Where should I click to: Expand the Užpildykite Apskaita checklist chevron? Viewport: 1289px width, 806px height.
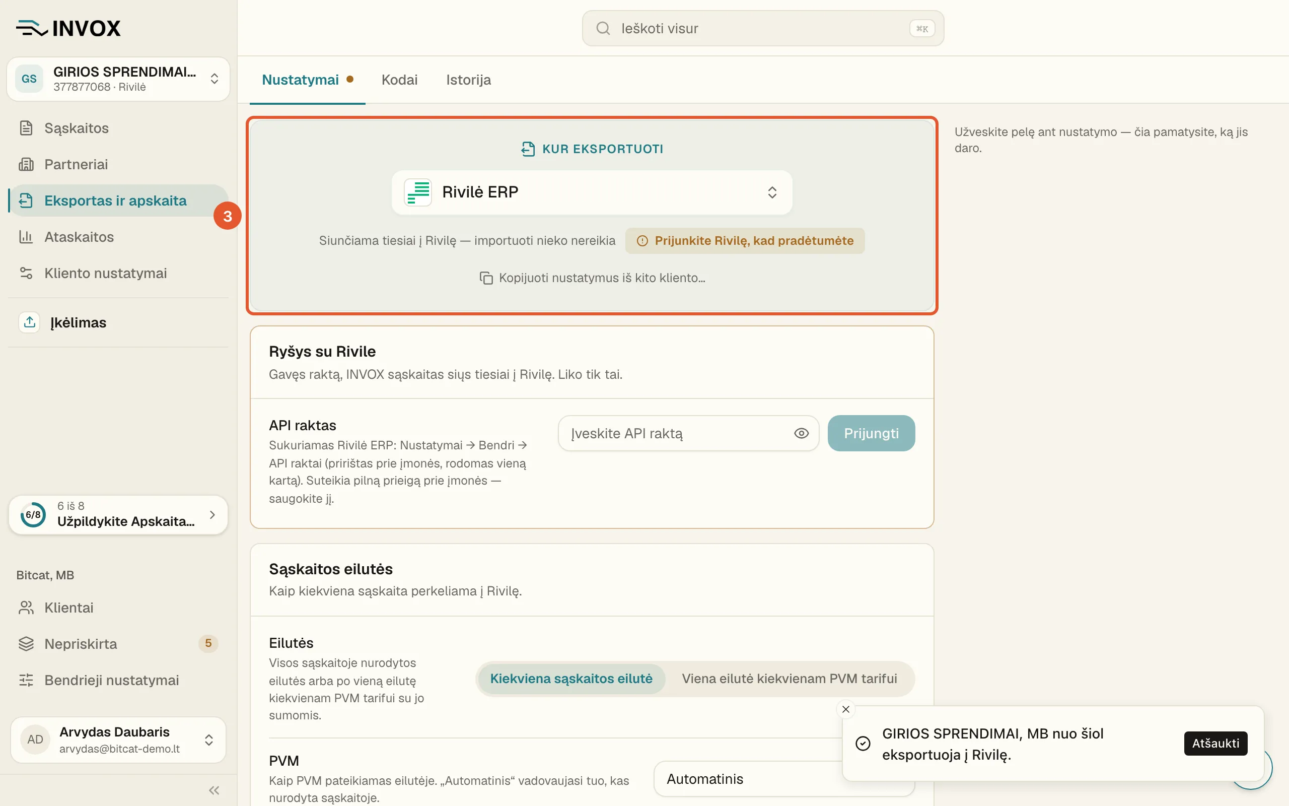click(x=212, y=514)
